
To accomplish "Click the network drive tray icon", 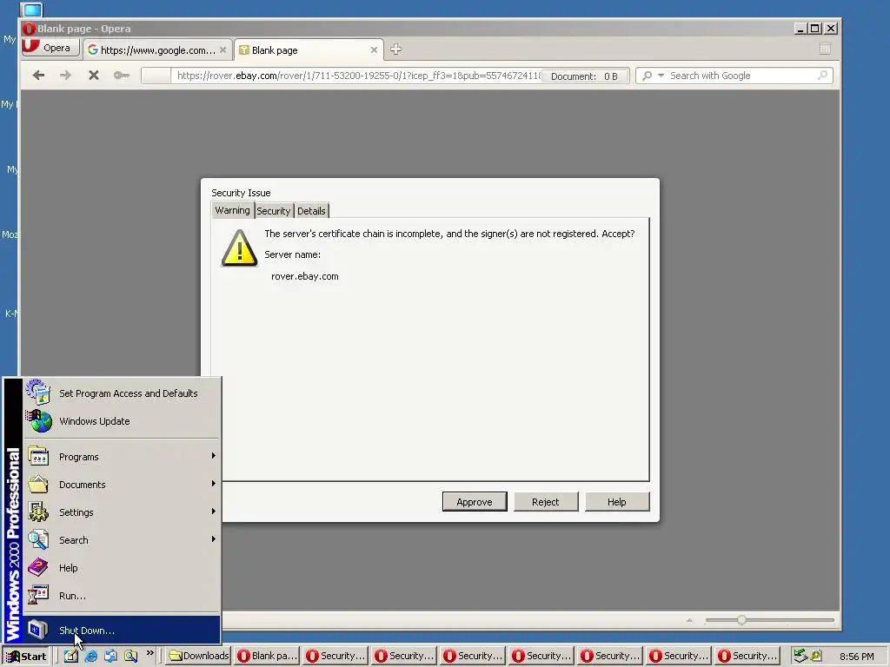I will click(x=800, y=657).
